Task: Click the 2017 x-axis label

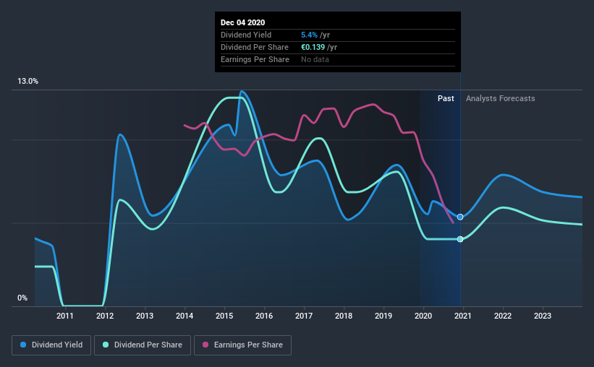Action: [x=304, y=316]
